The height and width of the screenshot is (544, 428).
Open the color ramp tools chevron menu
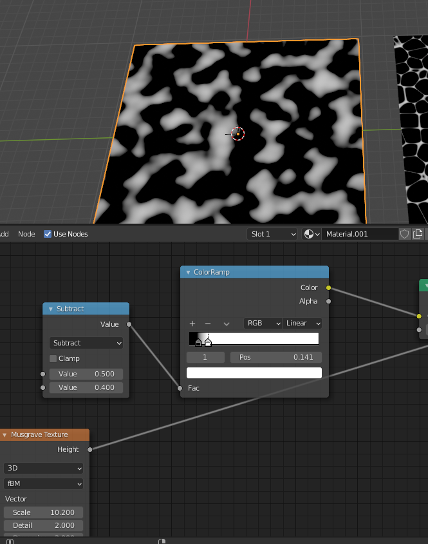226,324
